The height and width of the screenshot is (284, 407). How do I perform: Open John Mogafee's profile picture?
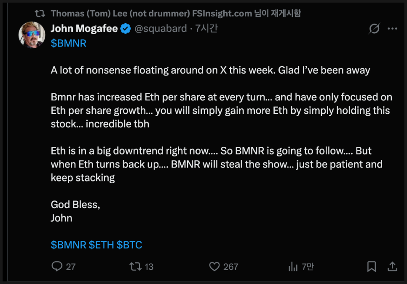tap(32, 35)
